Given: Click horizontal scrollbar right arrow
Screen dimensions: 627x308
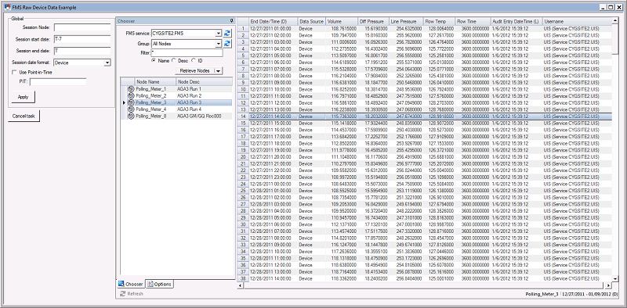Looking at the screenshot, I should tap(608, 285).
